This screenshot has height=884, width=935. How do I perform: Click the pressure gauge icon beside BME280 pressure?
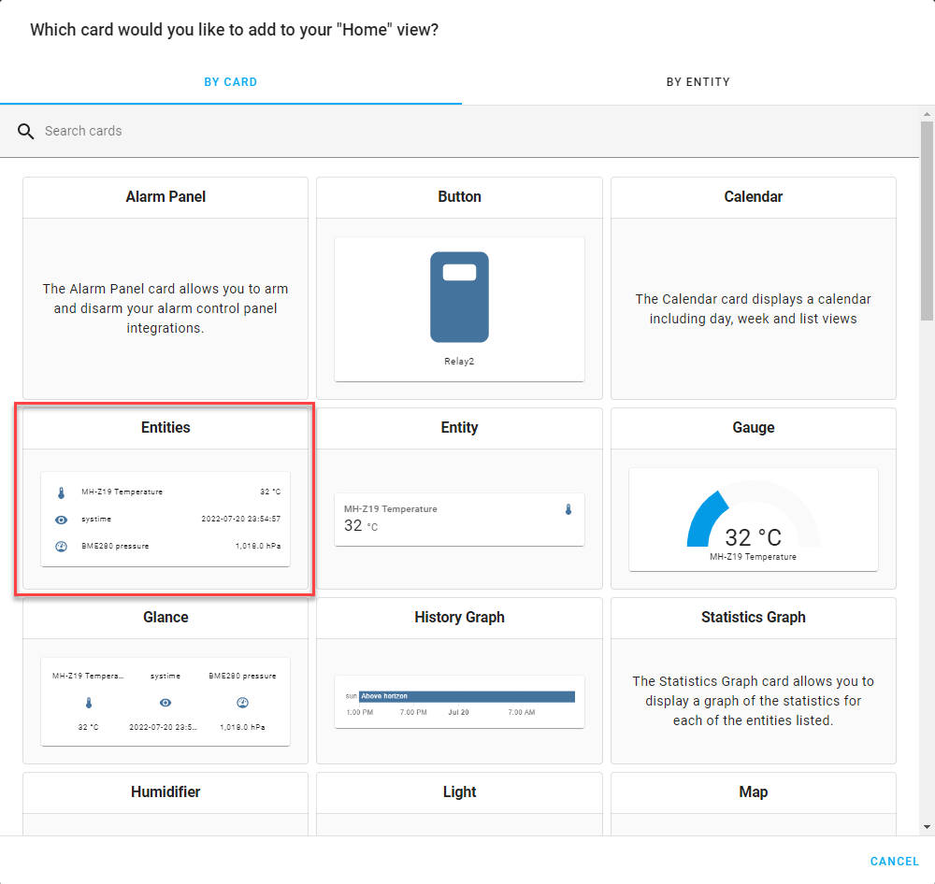(x=61, y=546)
